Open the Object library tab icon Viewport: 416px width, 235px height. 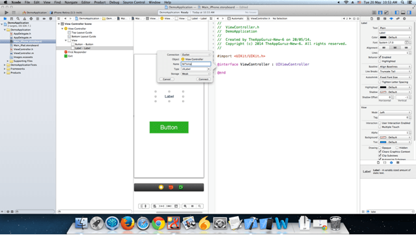tap(391, 163)
